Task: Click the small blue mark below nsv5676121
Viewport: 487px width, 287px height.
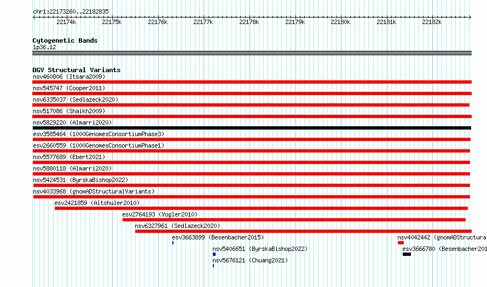Action: (x=213, y=266)
